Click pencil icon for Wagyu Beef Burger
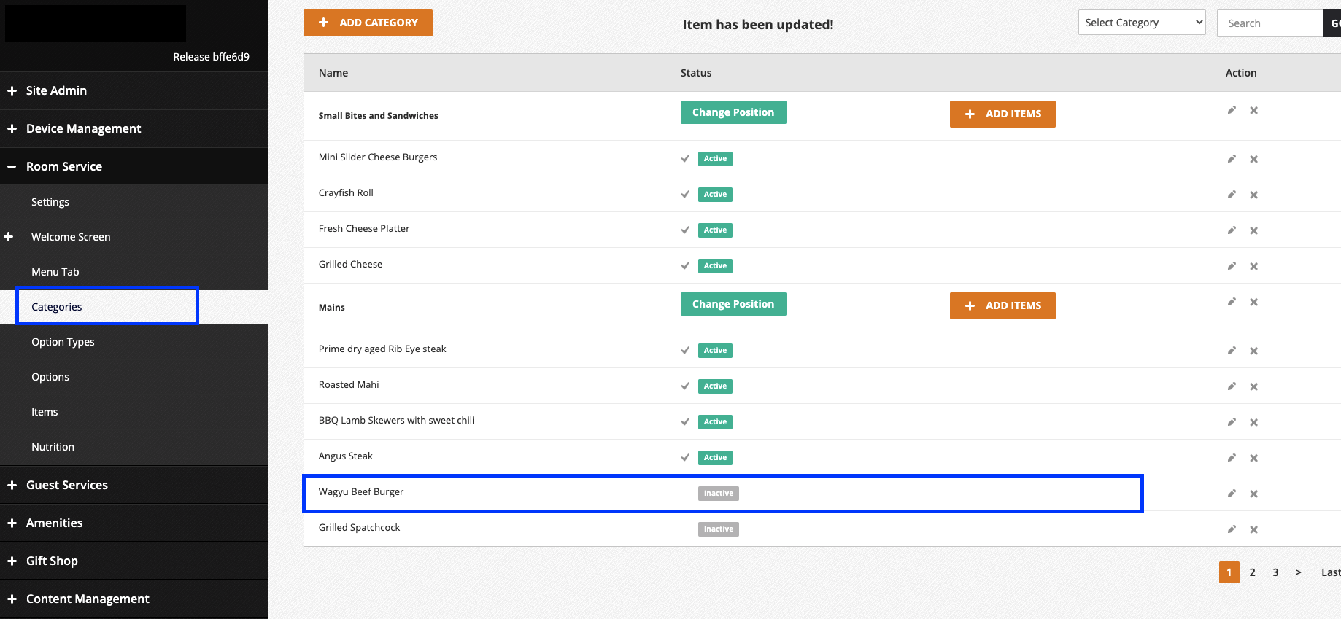 tap(1232, 494)
